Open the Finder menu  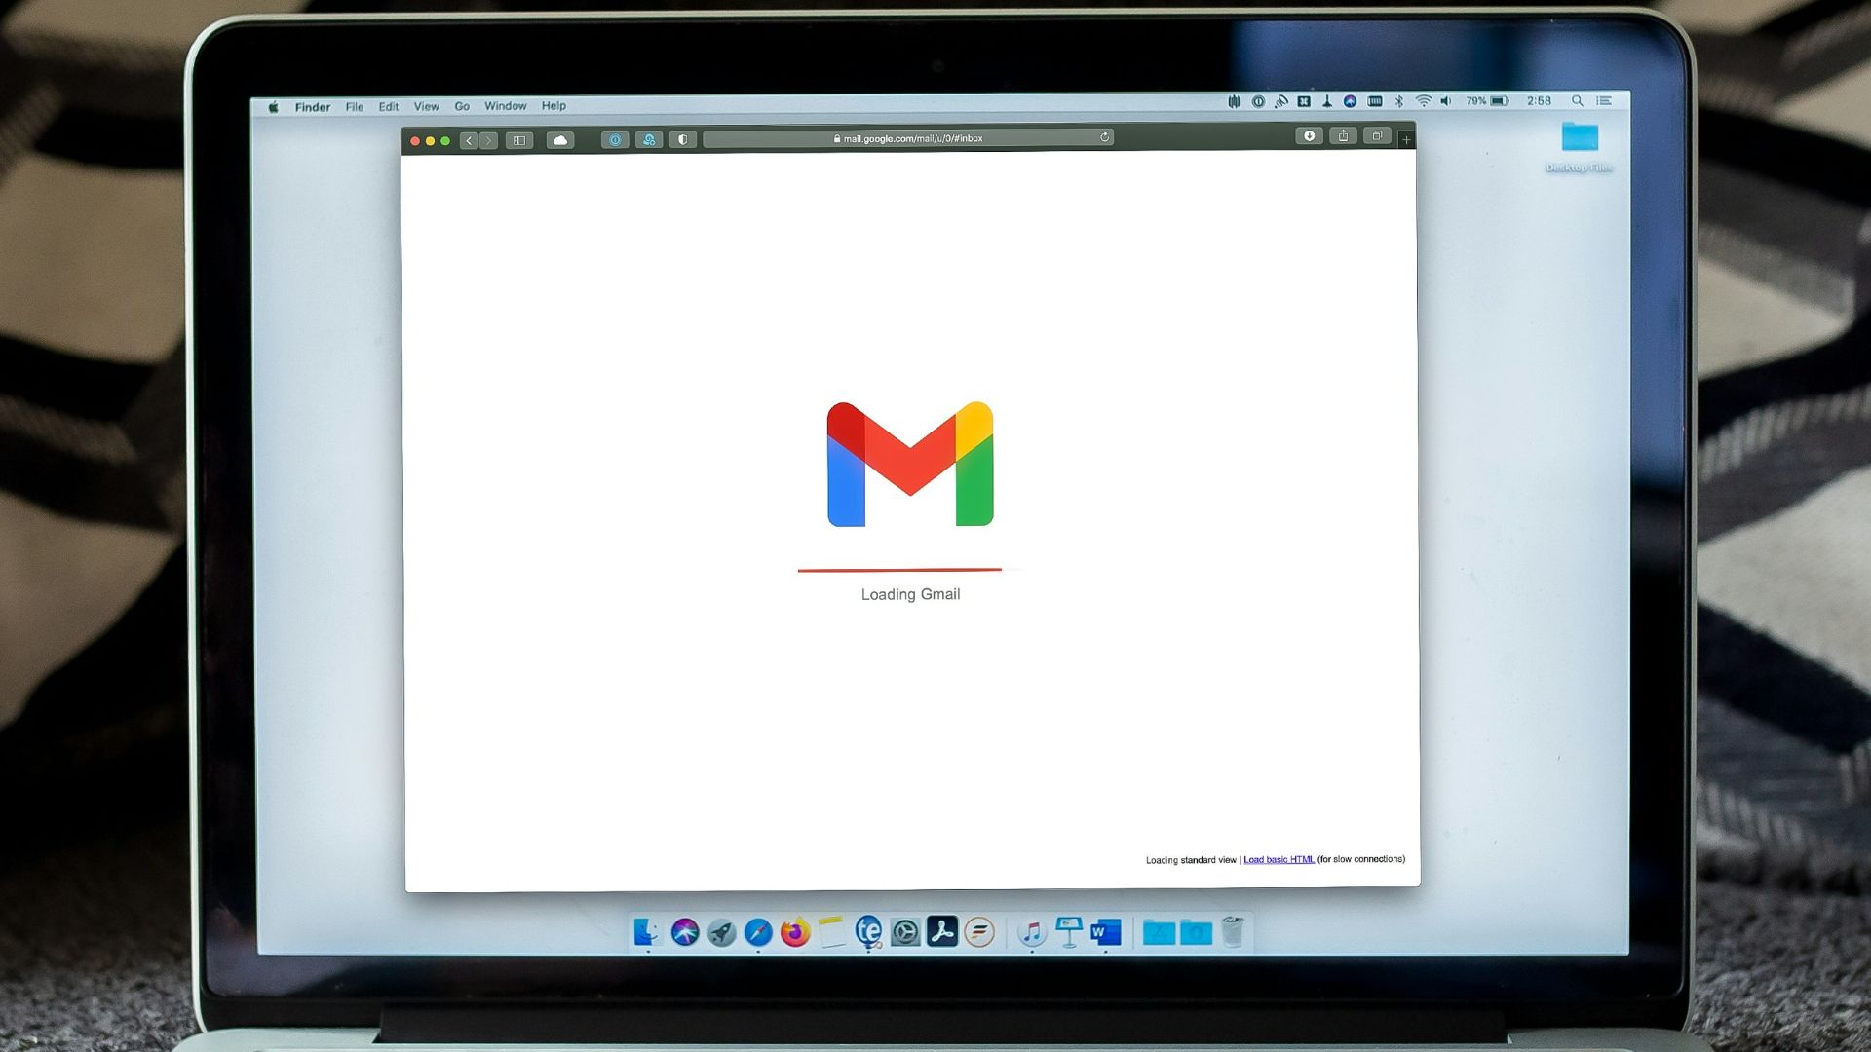click(x=313, y=107)
